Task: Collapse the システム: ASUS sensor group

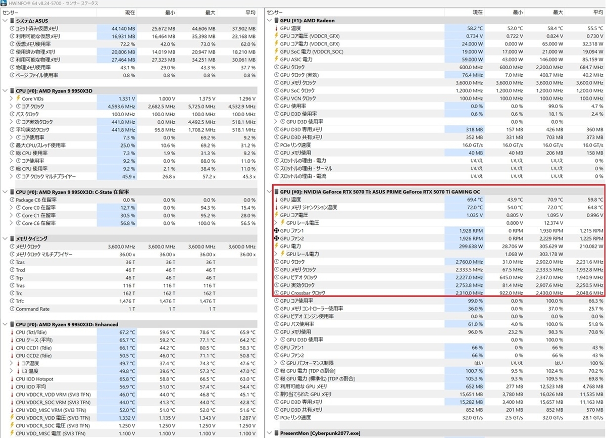Action: click(x=5, y=21)
